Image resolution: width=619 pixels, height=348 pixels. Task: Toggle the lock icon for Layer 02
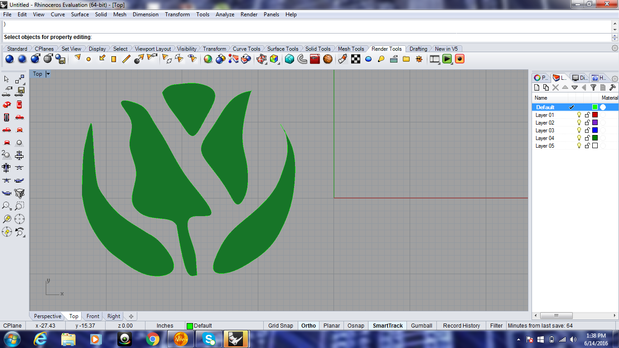pyautogui.click(x=587, y=123)
